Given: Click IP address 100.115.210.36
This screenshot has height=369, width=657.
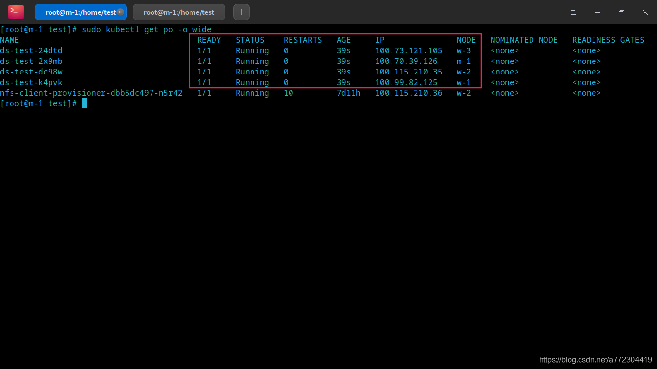Looking at the screenshot, I should (409, 93).
